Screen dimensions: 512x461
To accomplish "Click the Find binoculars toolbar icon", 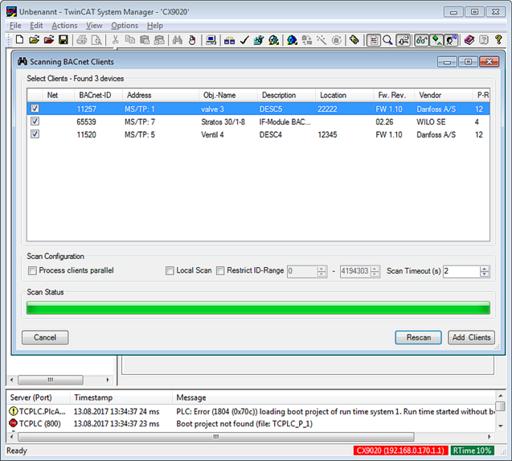I will tap(178, 40).
